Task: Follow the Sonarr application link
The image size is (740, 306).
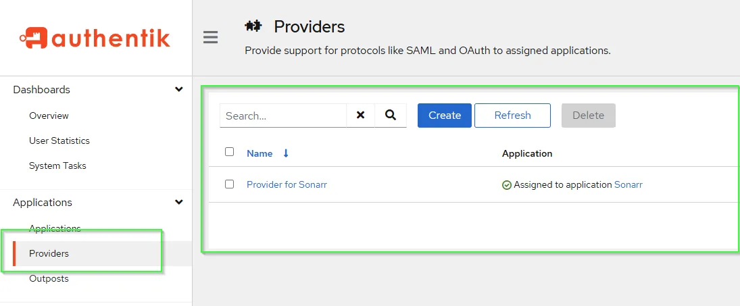Action: point(628,184)
